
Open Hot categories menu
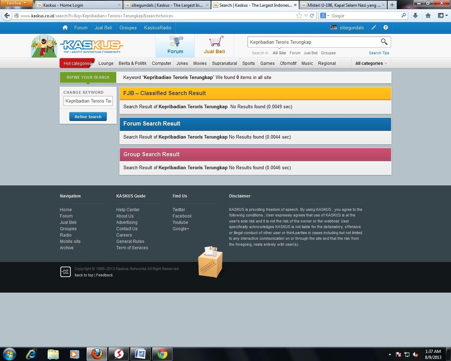77,63
